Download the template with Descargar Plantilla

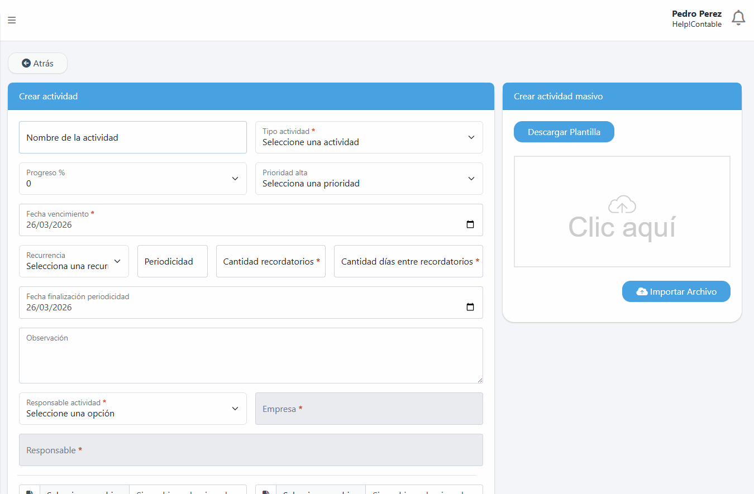click(x=564, y=132)
